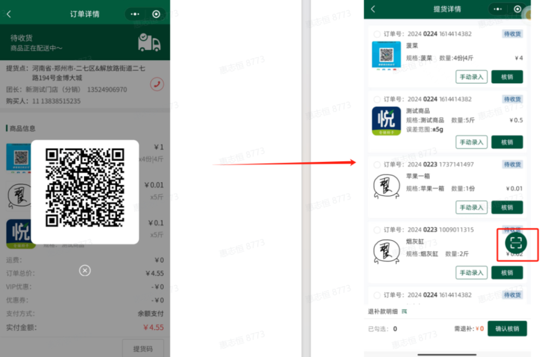Tap the red 实付金额 amount

click(x=153, y=327)
